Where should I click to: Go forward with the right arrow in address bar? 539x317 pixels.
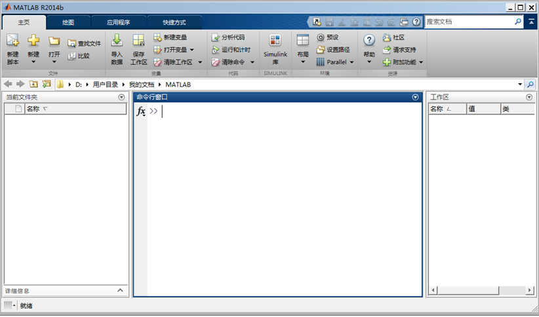(x=20, y=84)
